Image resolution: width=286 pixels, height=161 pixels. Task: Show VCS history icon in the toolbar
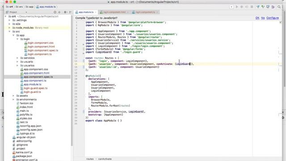pos(268,7)
